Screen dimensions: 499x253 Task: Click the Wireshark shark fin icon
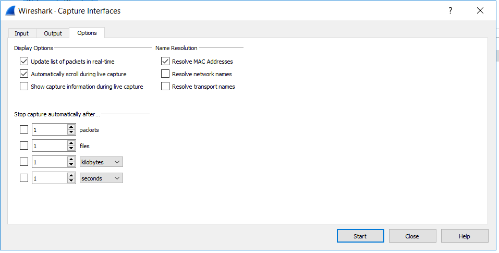click(x=10, y=10)
